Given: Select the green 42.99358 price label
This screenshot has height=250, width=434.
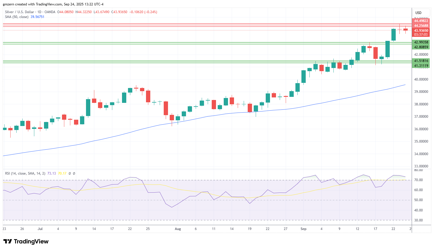Looking at the screenshot, I should (421, 42).
